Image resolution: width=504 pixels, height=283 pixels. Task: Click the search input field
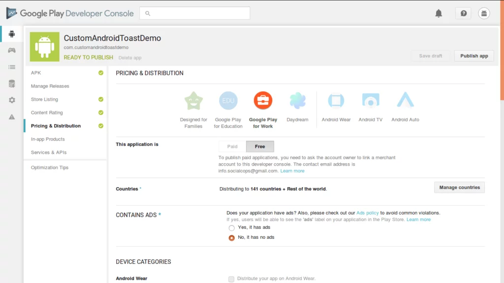[194, 13]
